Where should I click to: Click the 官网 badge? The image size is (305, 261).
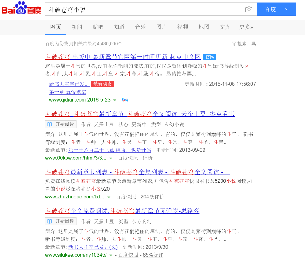point(210,57)
